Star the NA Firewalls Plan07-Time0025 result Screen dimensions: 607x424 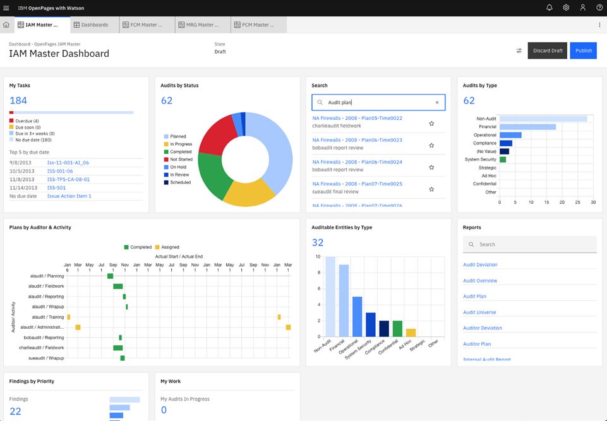coord(431,187)
